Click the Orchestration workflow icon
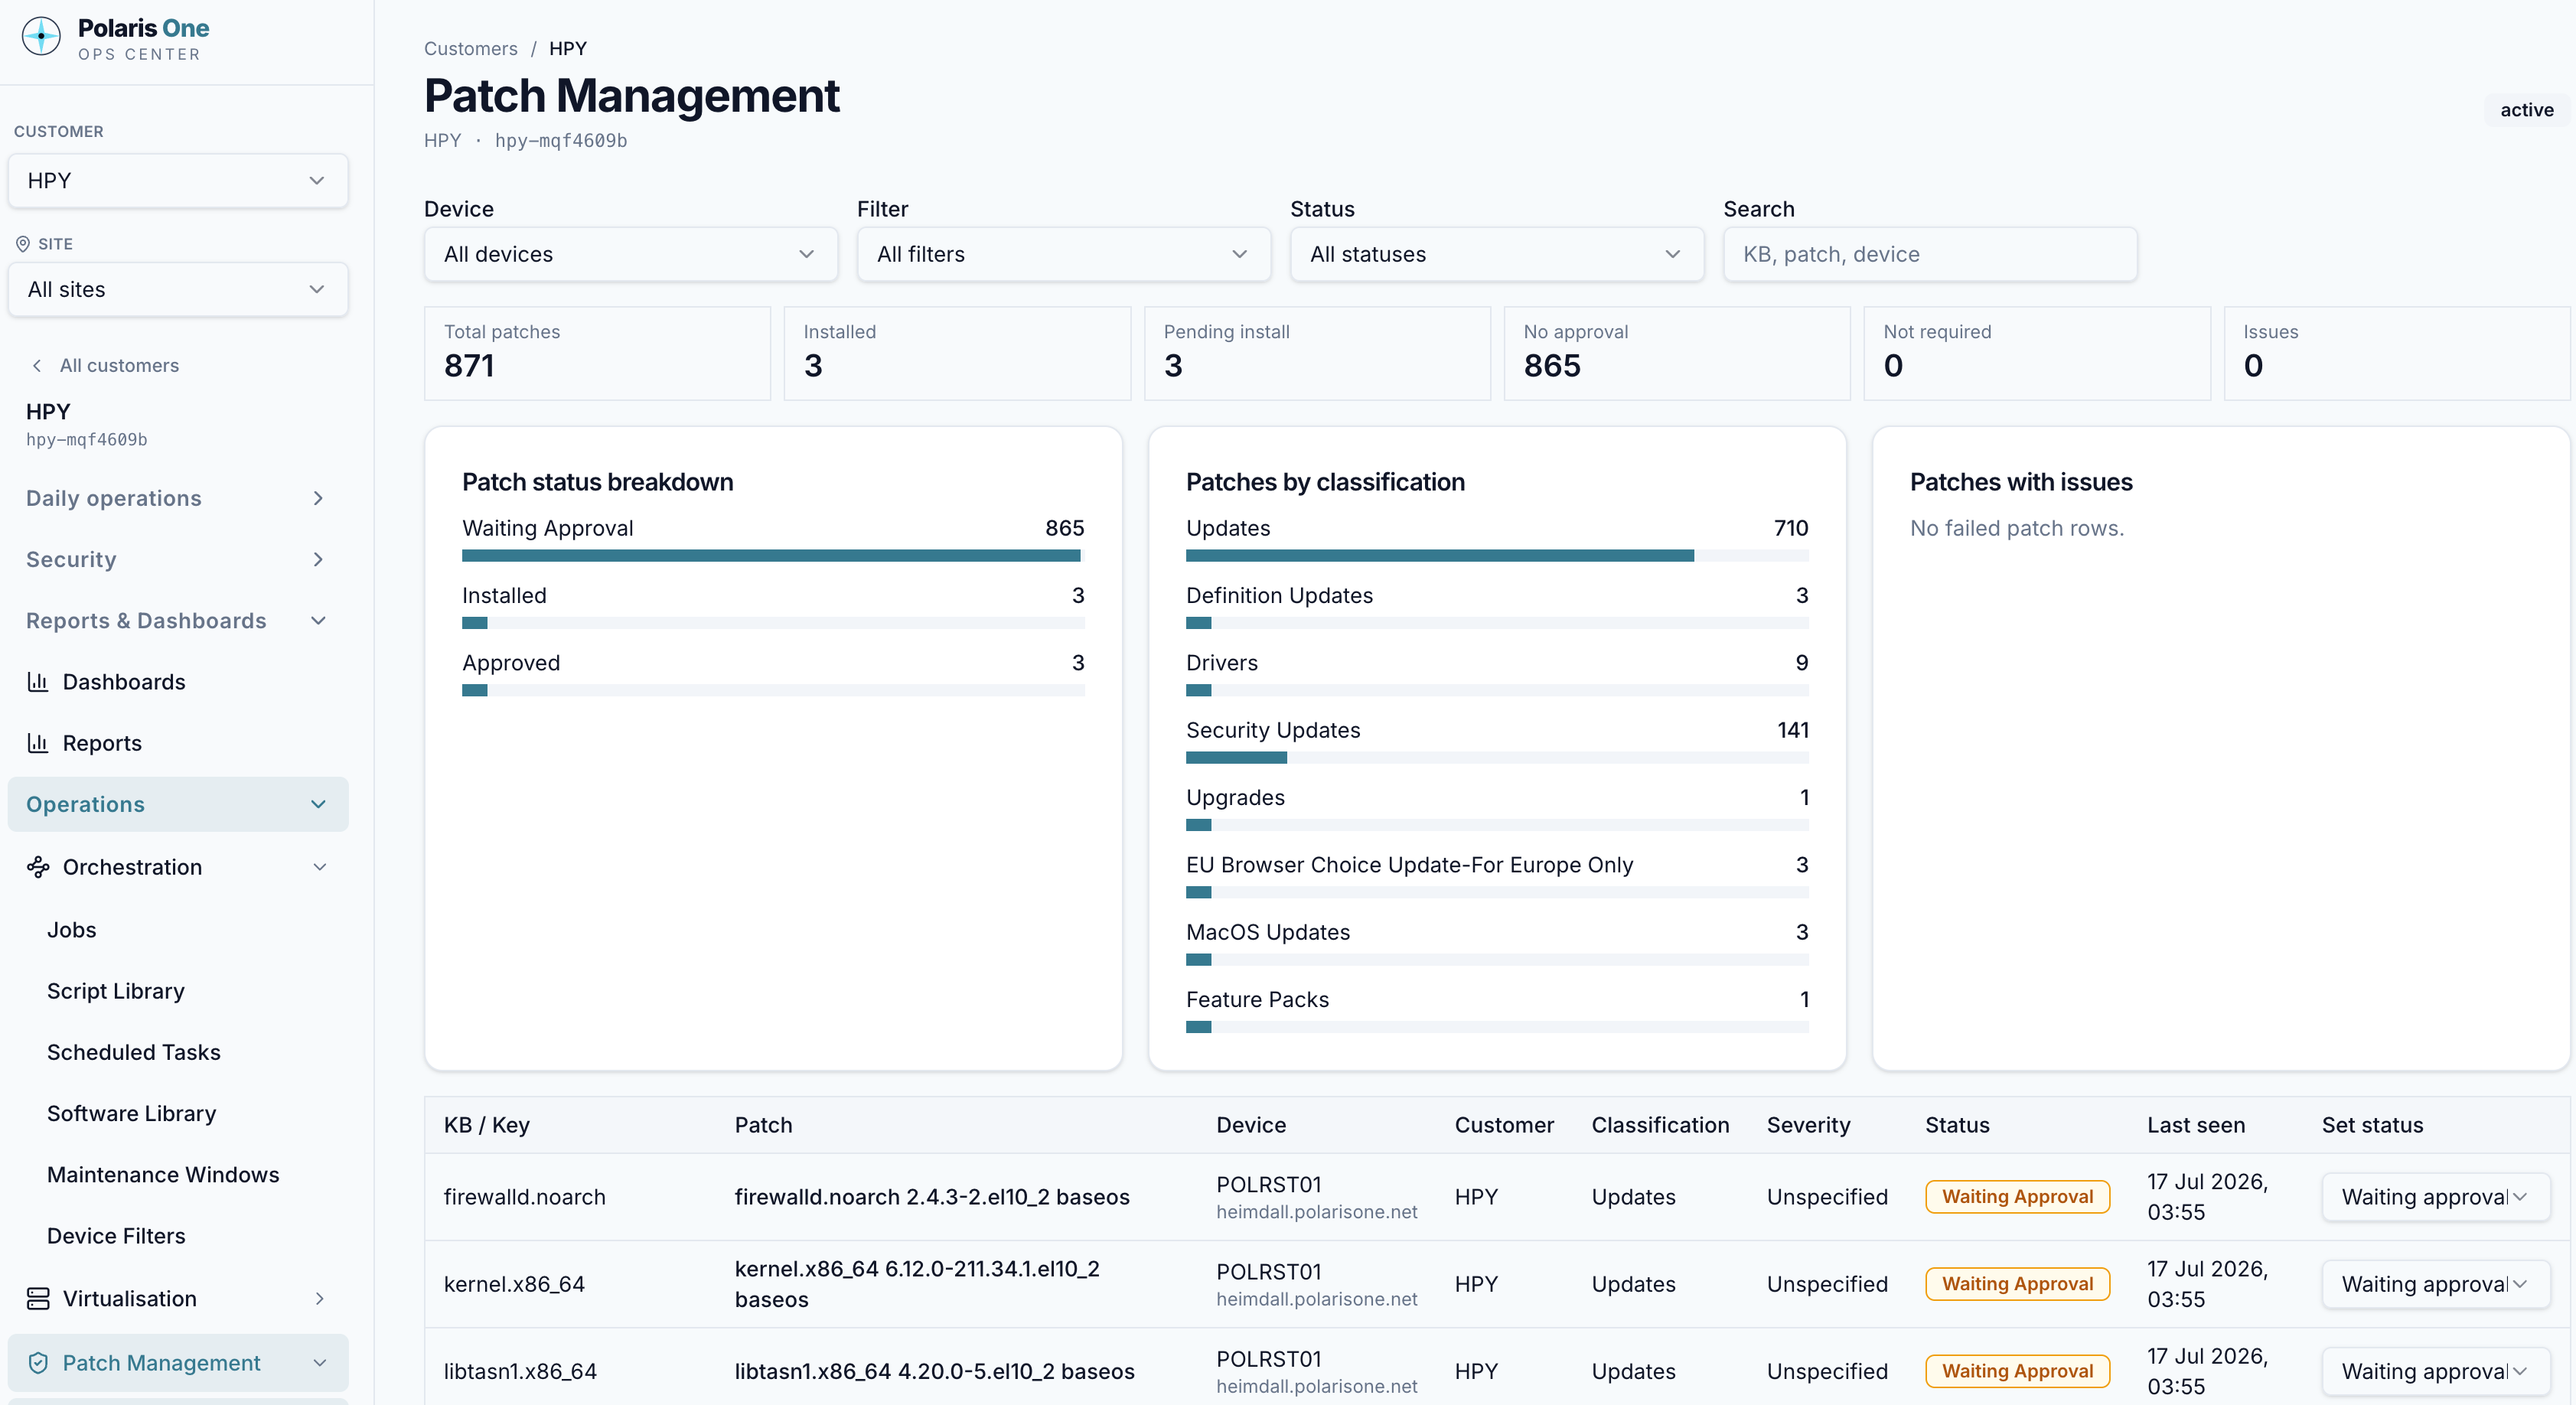The width and height of the screenshot is (2576, 1405). click(x=38, y=867)
